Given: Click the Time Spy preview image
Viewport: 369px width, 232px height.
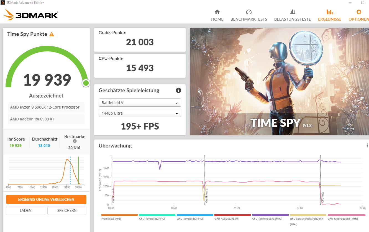Looking at the screenshot, I should [x=279, y=81].
